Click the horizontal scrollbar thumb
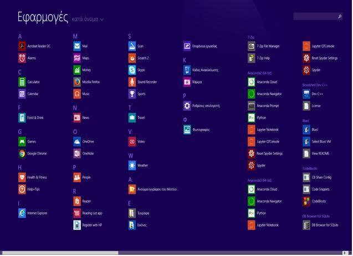 click(60, 253)
